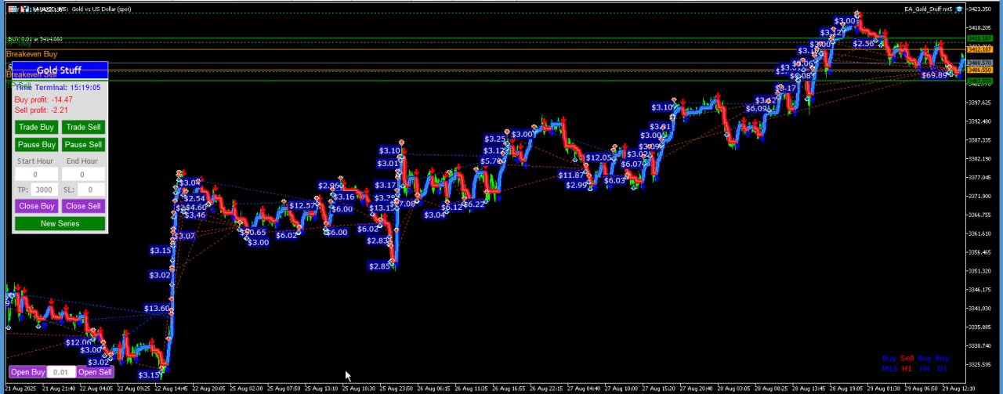Click the Sell profit -2.21 readout
The width and height of the screenshot is (1003, 394).
tap(42, 110)
